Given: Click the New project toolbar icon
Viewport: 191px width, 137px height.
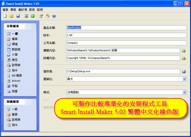Looking at the screenshot, I should [5, 16].
